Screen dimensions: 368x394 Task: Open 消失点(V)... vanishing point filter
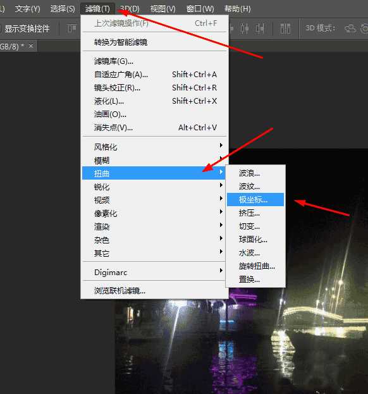pos(154,128)
